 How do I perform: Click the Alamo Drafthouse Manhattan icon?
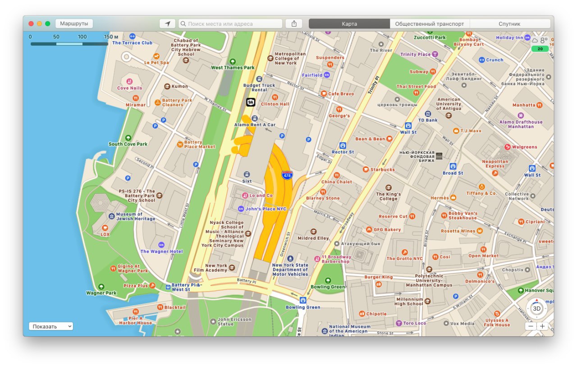(x=521, y=116)
